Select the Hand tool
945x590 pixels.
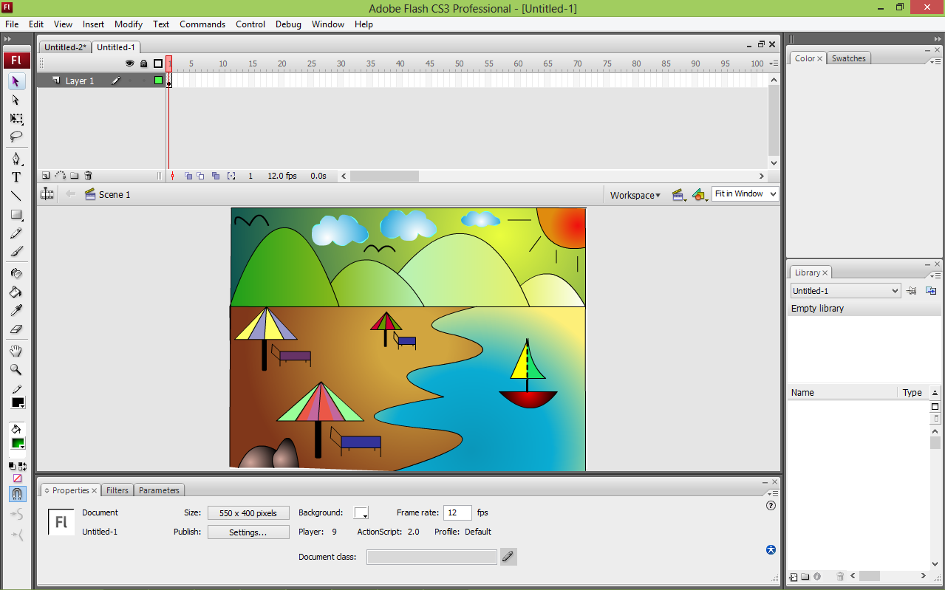click(x=16, y=351)
